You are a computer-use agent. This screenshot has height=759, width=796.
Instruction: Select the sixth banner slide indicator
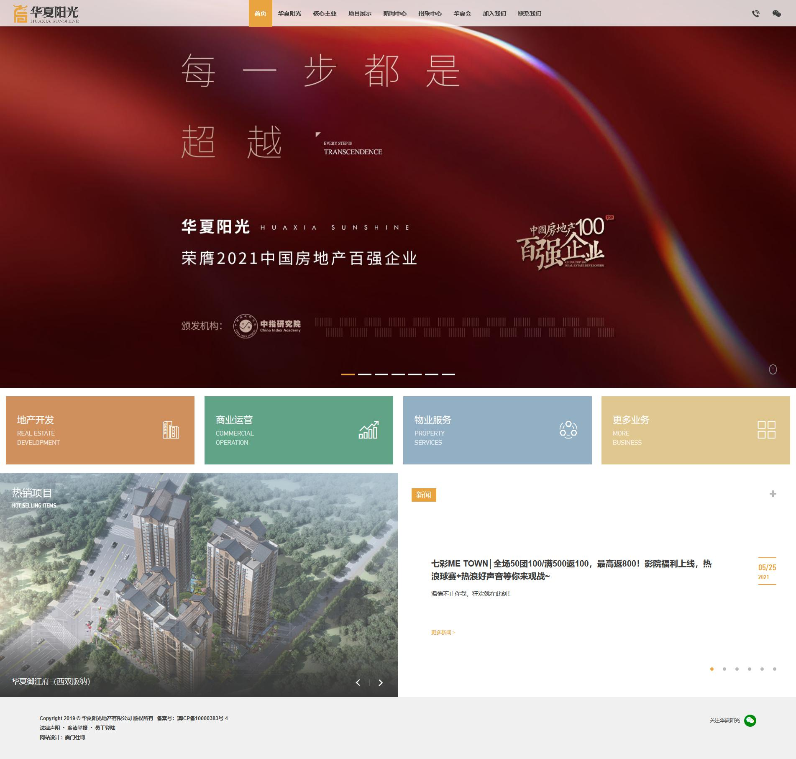point(432,374)
